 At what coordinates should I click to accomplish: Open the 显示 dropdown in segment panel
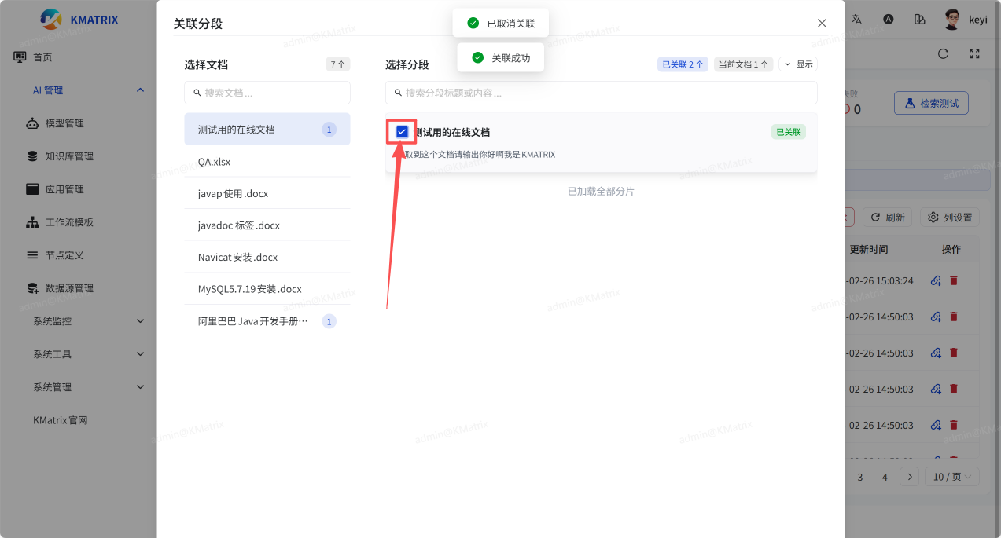click(x=797, y=64)
